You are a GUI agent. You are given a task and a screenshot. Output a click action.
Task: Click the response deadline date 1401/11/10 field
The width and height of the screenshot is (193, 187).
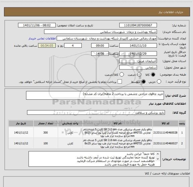tap(138, 46)
